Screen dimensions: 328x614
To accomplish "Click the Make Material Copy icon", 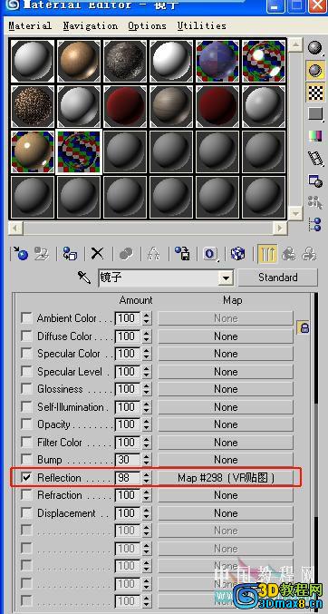I will [x=126, y=254].
